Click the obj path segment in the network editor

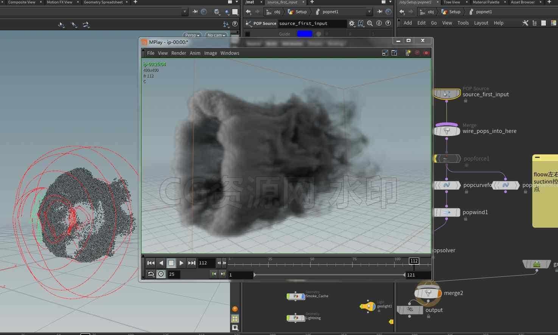tap(427, 12)
